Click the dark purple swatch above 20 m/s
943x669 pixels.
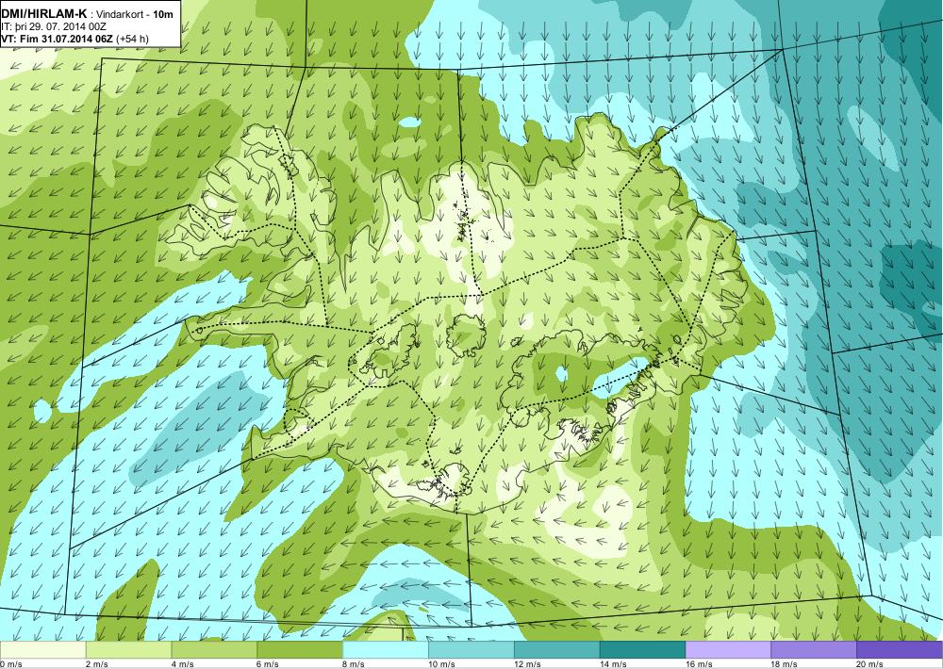(899, 650)
